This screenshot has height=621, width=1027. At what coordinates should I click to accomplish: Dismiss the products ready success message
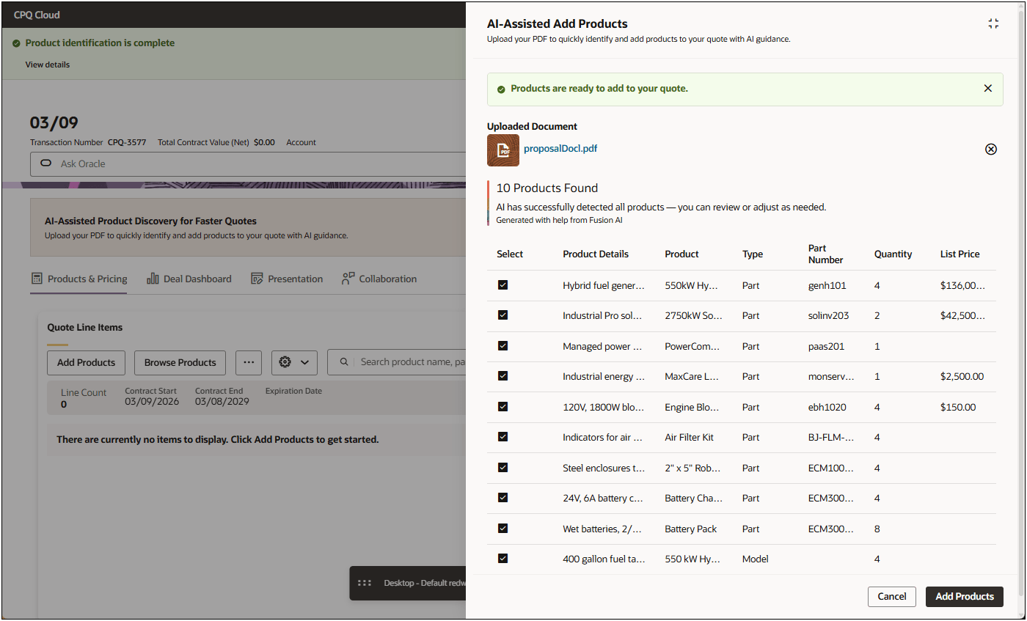coord(987,89)
